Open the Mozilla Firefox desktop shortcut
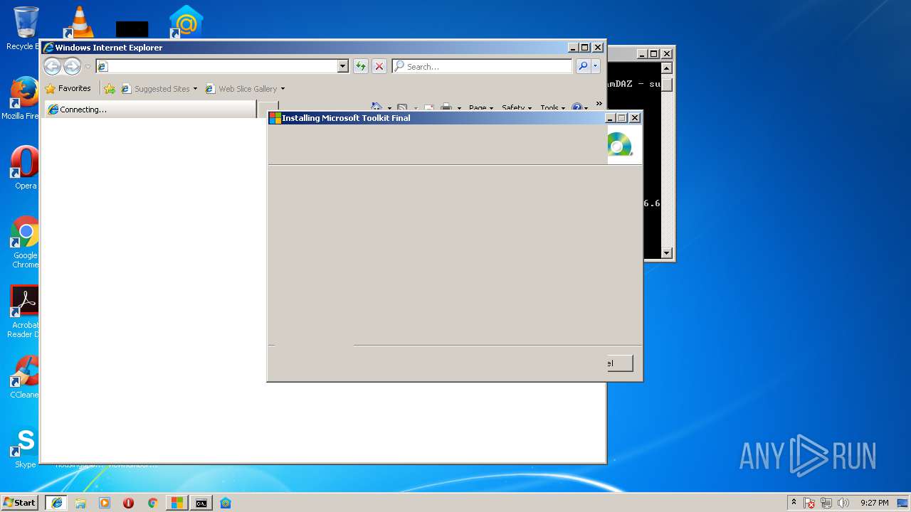Image resolution: width=911 pixels, height=512 pixels. pyautogui.click(x=23, y=98)
